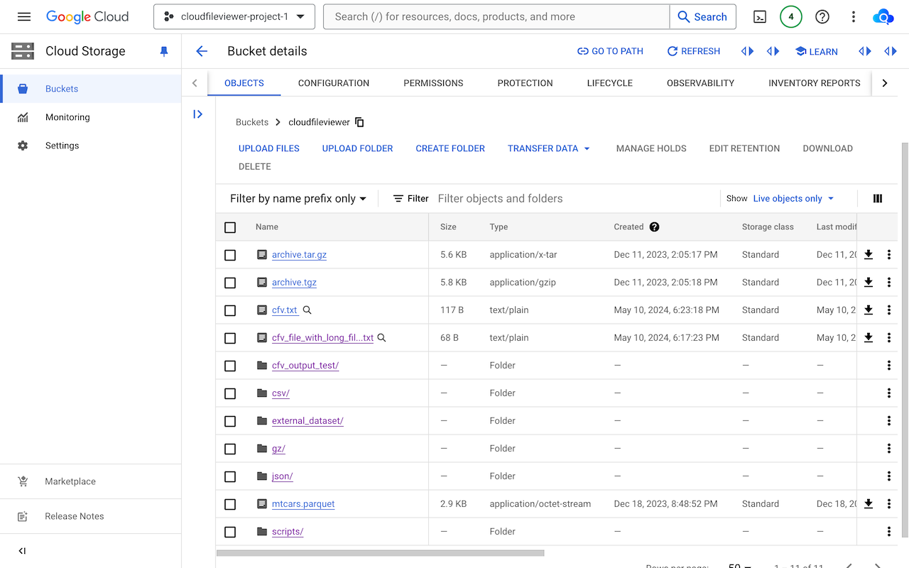Copy bucket name cloudfileviewer icon
The width and height of the screenshot is (909, 568).
pyautogui.click(x=359, y=122)
